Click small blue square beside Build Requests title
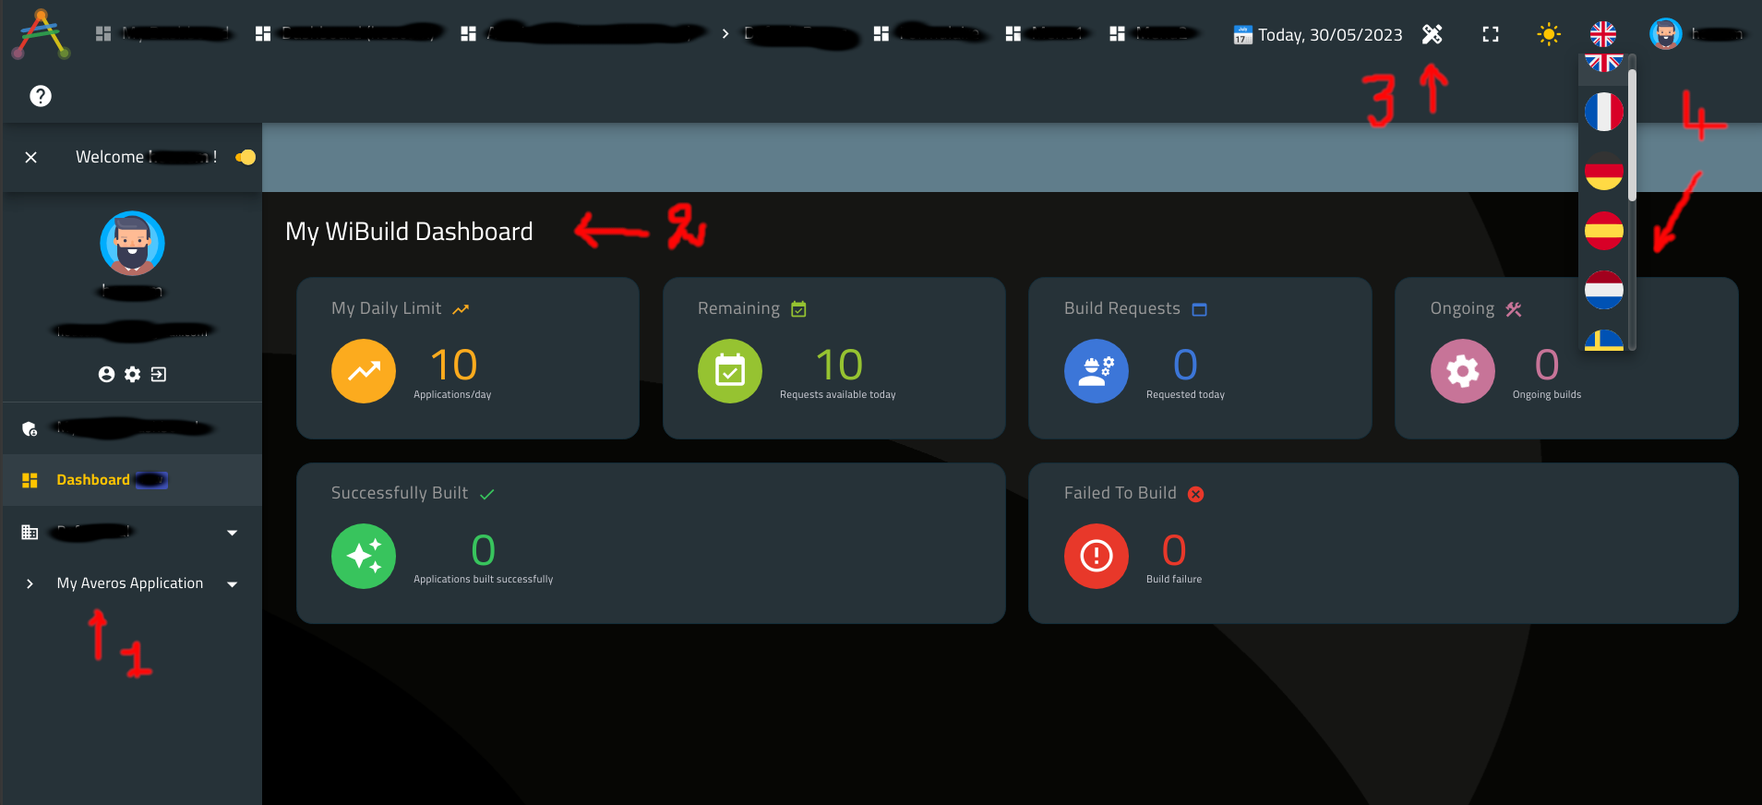Screen dimensions: 1762x805 point(1200,309)
